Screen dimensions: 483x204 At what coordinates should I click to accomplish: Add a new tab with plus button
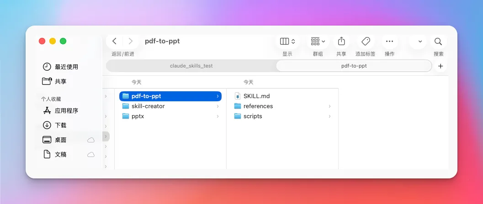click(x=441, y=66)
